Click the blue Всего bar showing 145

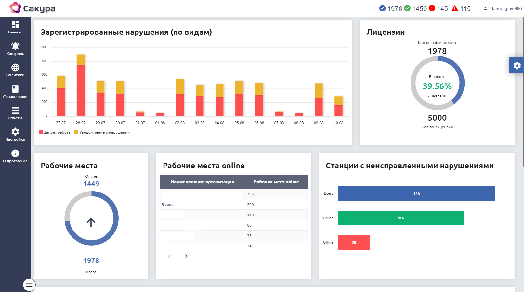(x=416, y=193)
